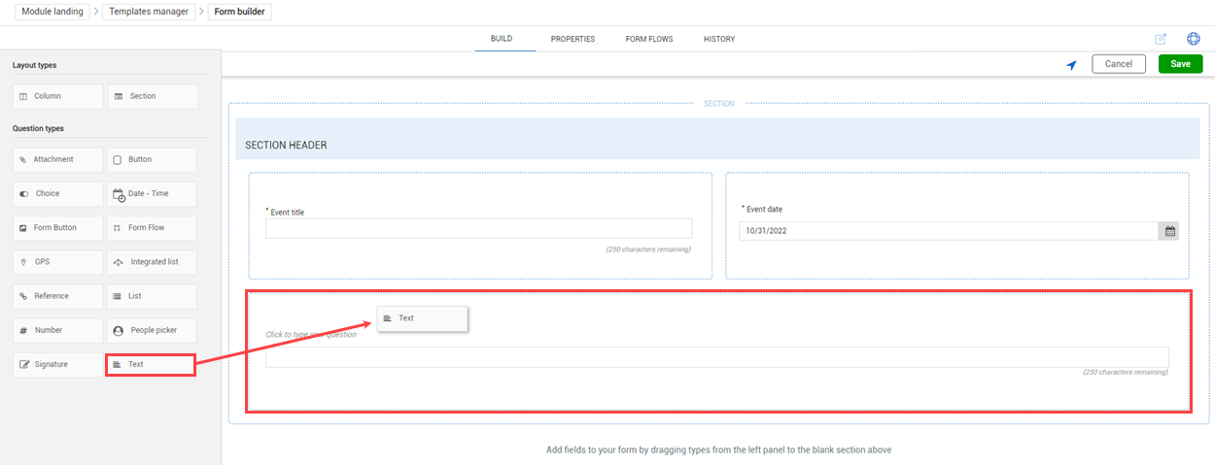
Task: Select the Column layout type
Action: pyautogui.click(x=57, y=96)
